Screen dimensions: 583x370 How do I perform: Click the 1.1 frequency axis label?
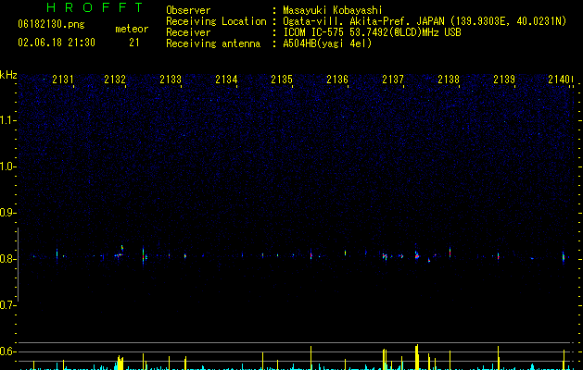click(7, 120)
